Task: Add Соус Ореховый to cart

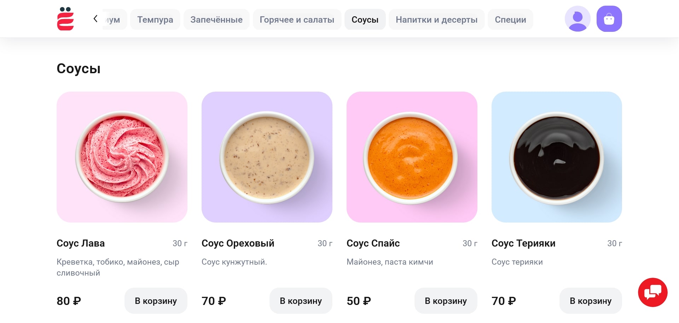Action: tap(301, 301)
